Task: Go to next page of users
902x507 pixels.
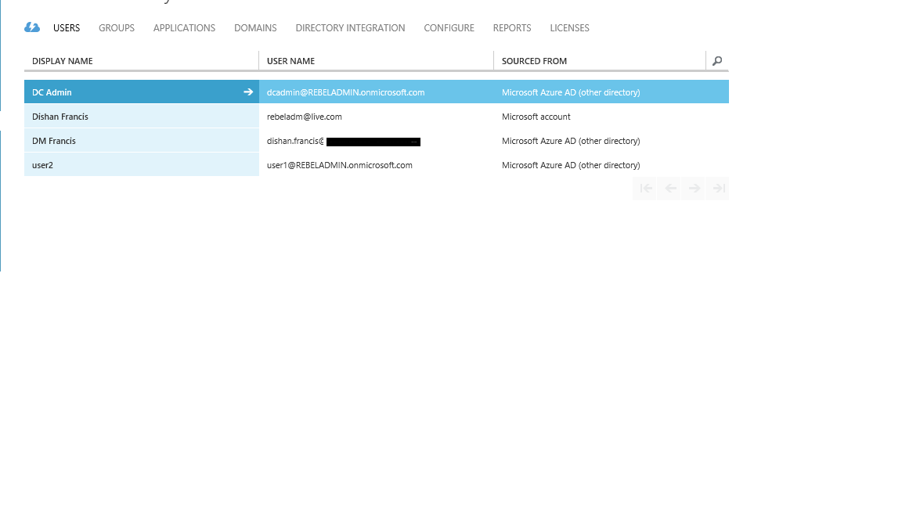Action: click(x=694, y=189)
